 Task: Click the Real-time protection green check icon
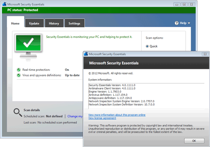click(x=19, y=70)
